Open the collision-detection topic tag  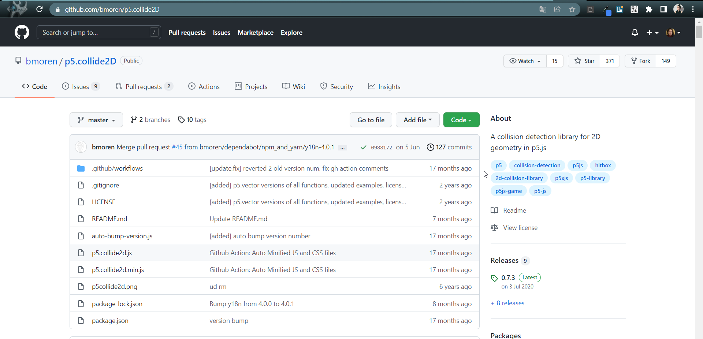pyautogui.click(x=537, y=165)
